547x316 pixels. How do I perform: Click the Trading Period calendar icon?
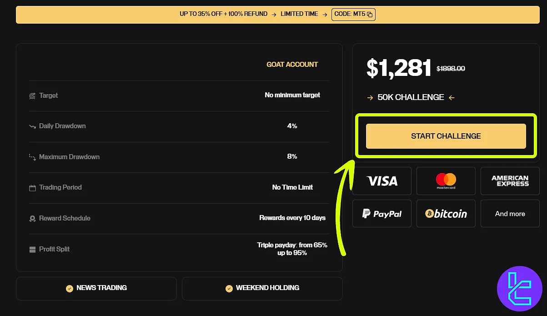(32, 188)
